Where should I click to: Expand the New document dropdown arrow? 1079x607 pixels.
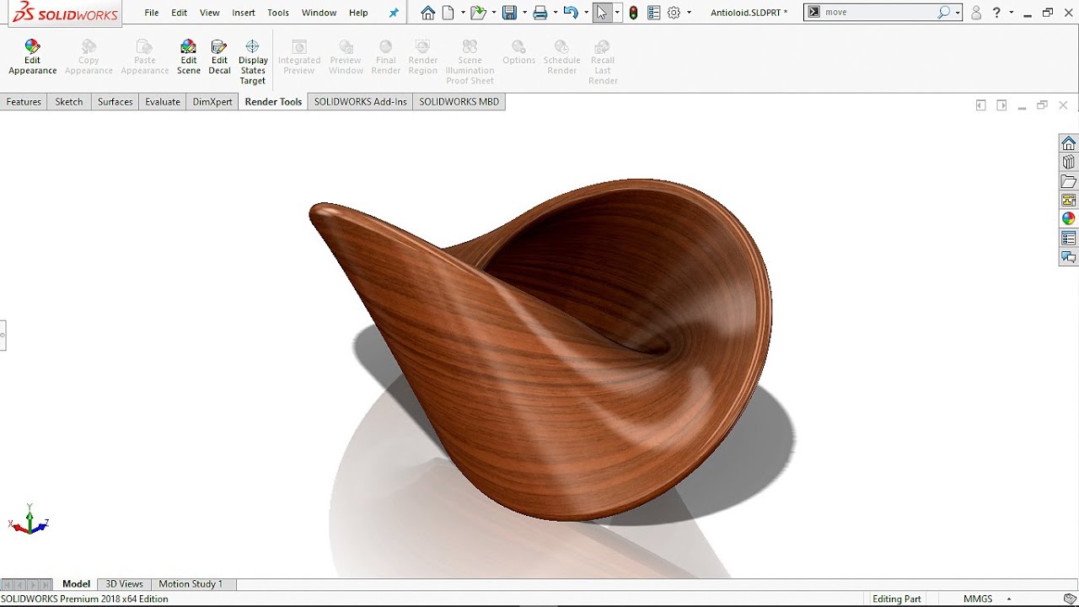click(x=463, y=13)
